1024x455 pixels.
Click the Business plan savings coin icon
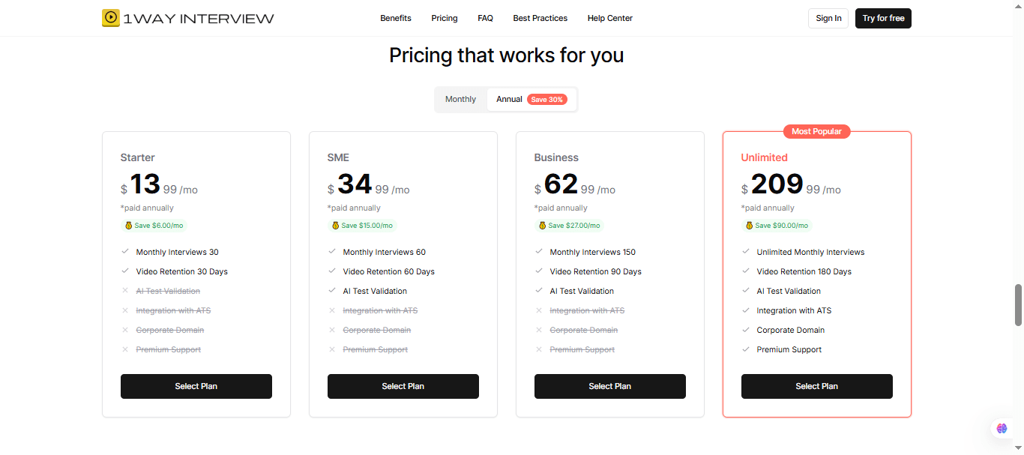pyautogui.click(x=542, y=226)
